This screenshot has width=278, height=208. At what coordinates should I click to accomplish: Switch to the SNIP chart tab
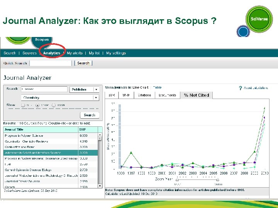pyautogui.click(x=126, y=95)
